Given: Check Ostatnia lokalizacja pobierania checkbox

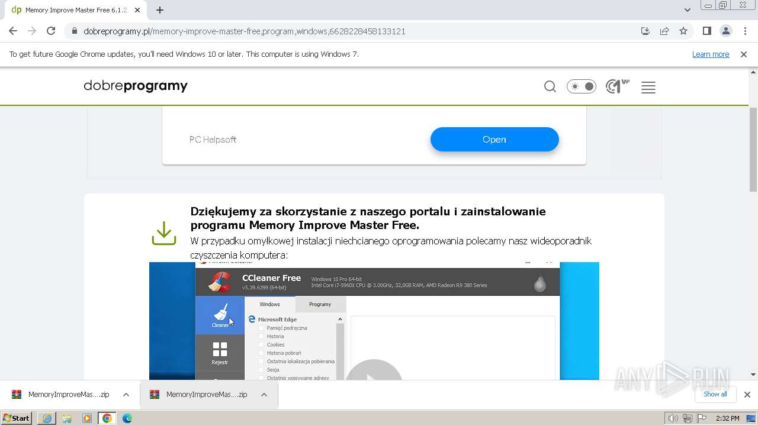Looking at the screenshot, I should [261, 362].
